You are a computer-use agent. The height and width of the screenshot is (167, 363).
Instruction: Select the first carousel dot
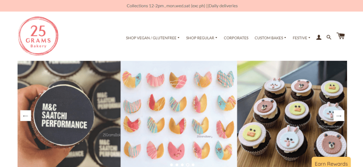click(x=172, y=165)
